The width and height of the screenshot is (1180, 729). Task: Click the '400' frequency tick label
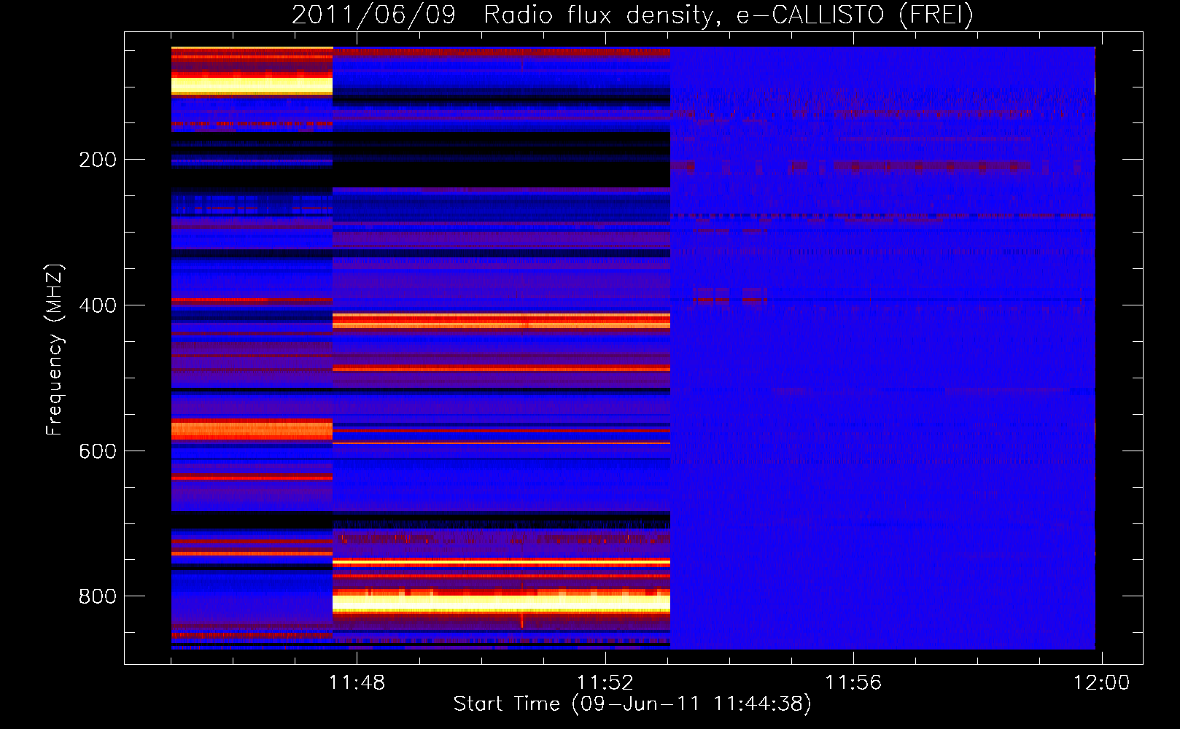click(x=98, y=305)
